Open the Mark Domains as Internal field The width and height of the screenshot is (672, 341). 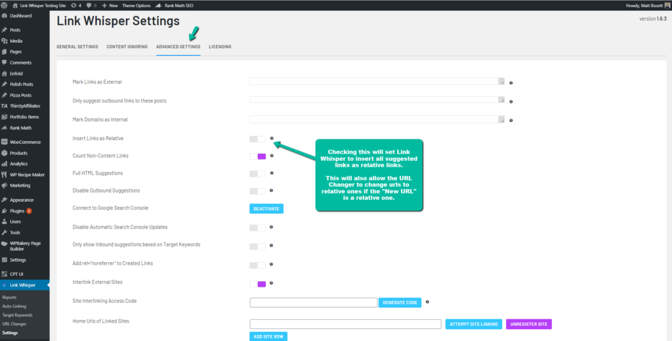point(377,119)
